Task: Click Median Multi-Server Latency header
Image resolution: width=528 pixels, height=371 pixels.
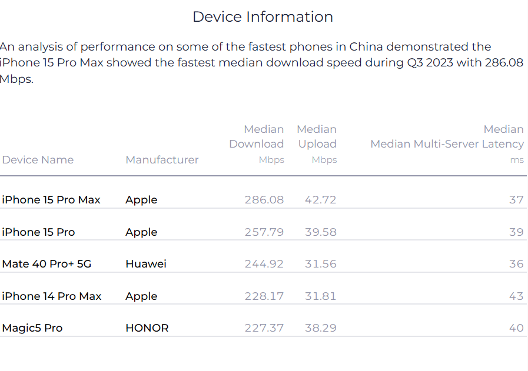Action: [x=447, y=144]
